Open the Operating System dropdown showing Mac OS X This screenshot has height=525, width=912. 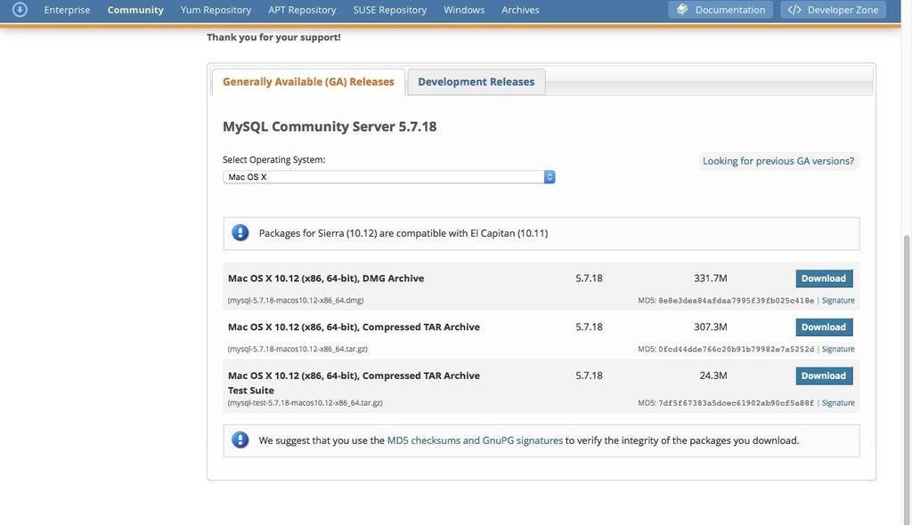tap(388, 177)
